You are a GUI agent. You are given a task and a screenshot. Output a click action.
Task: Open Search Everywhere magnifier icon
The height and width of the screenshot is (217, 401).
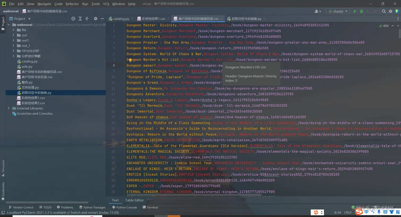click(x=384, y=11)
